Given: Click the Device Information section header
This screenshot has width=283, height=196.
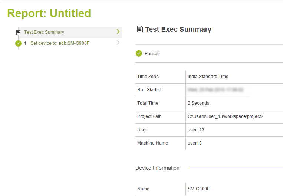Looking at the screenshot, I should pos(157,168).
